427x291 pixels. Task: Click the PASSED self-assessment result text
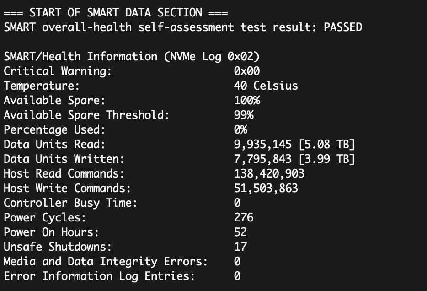[x=342, y=27]
